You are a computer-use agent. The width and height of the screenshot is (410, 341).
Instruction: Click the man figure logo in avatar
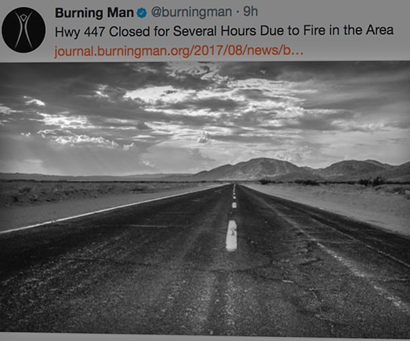[x=23, y=30]
